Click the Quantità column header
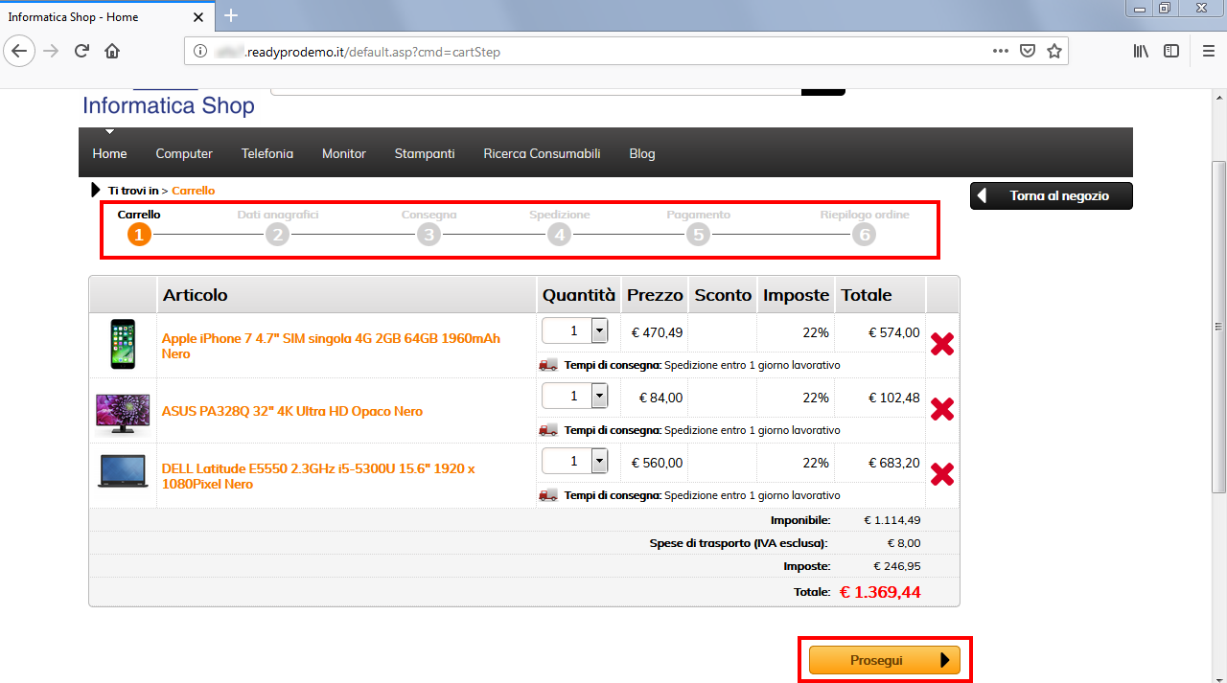The image size is (1227, 683). pos(579,295)
